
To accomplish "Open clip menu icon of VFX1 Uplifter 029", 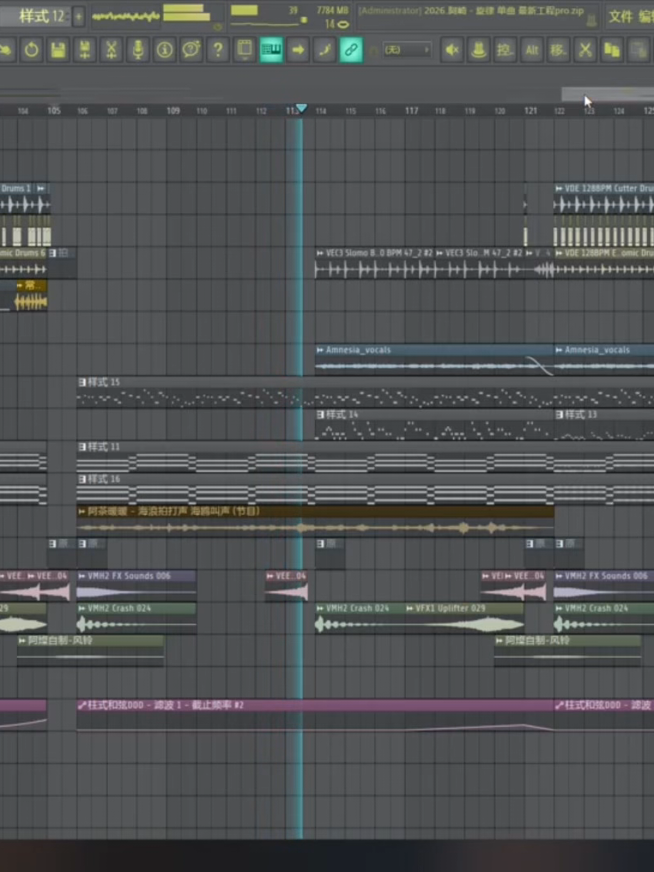I will click(x=410, y=608).
